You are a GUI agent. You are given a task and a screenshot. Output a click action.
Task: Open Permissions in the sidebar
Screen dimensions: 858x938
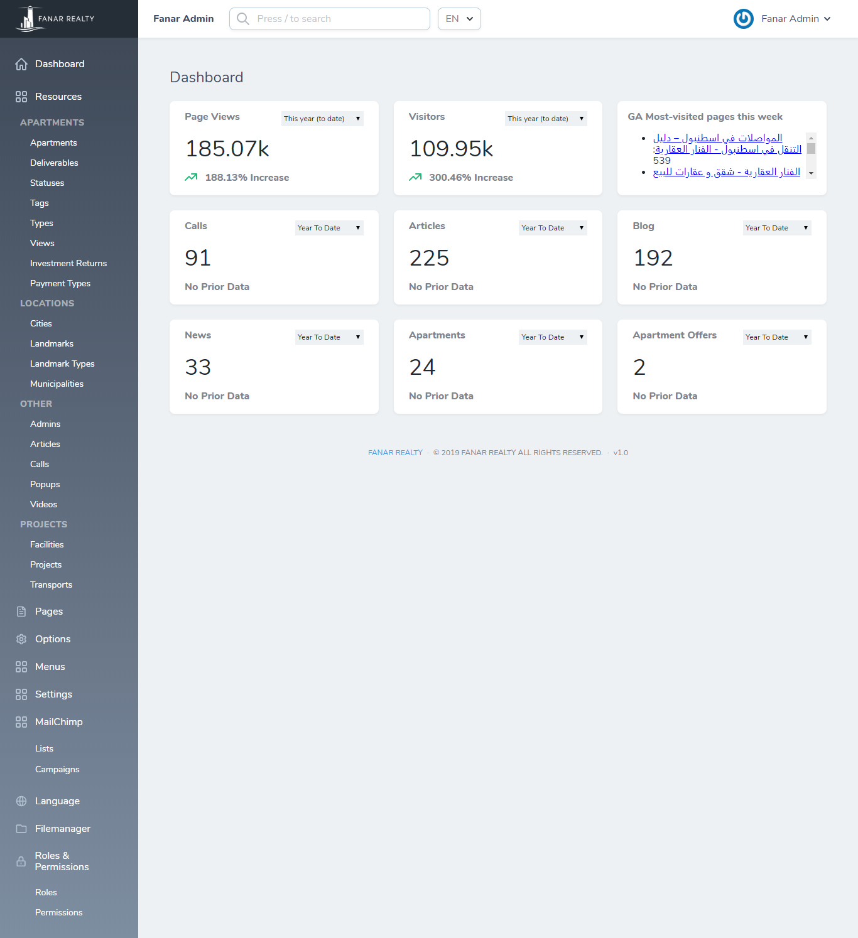pos(58,913)
